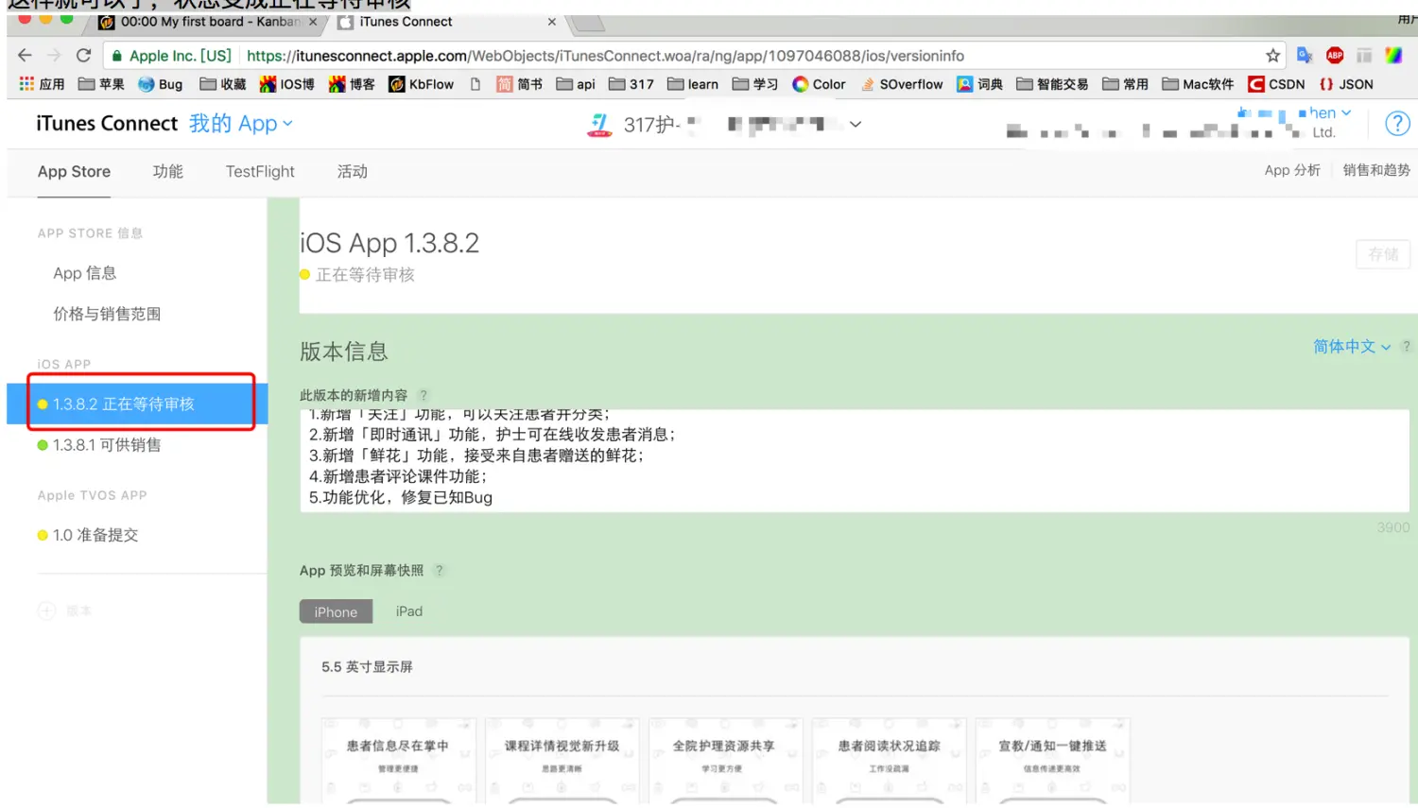Switch to the 活动 tab
The image size is (1418, 808).
pos(353,171)
